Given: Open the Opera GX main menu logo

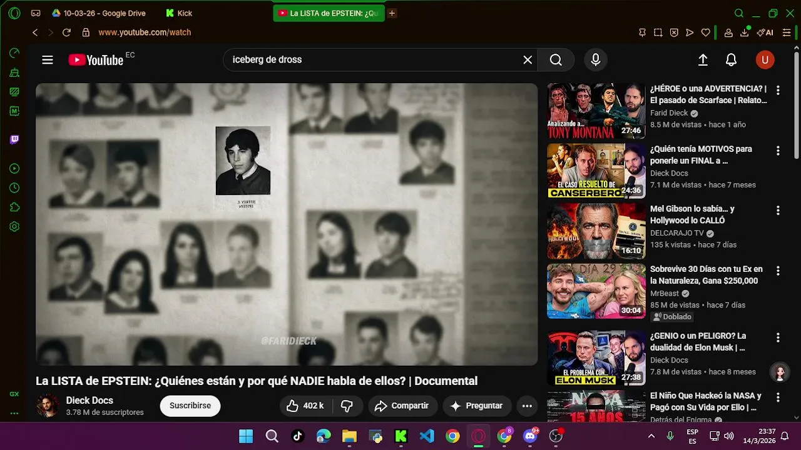Looking at the screenshot, I should click(14, 13).
